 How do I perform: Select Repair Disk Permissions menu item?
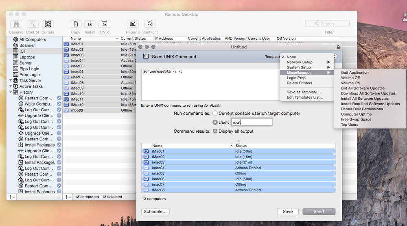(x=361, y=109)
